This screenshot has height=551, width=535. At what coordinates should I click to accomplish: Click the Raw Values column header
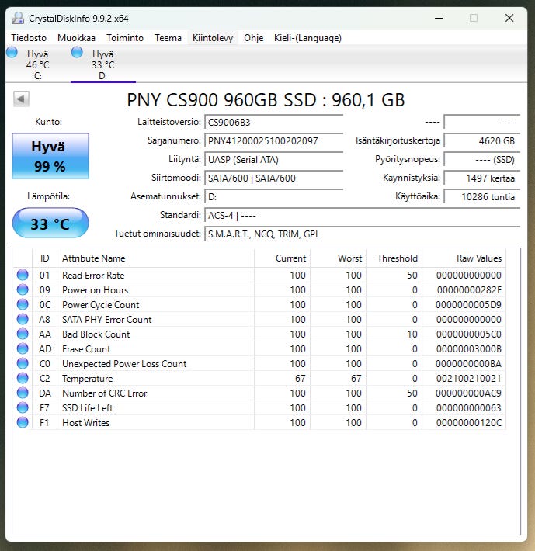click(x=464, y=258)
